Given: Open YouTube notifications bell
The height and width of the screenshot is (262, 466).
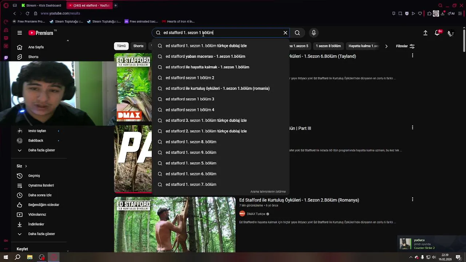Looking at the screenshot, I should pyautogui.click(x=438, y=33).
